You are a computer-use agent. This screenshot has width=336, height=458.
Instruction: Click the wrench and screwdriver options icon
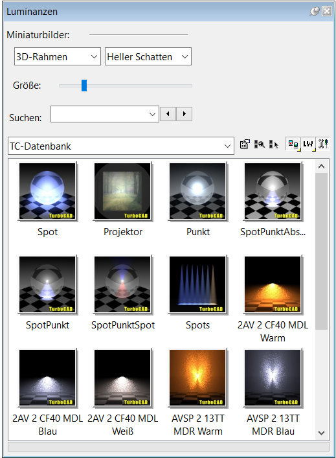(x=323, y=144)
